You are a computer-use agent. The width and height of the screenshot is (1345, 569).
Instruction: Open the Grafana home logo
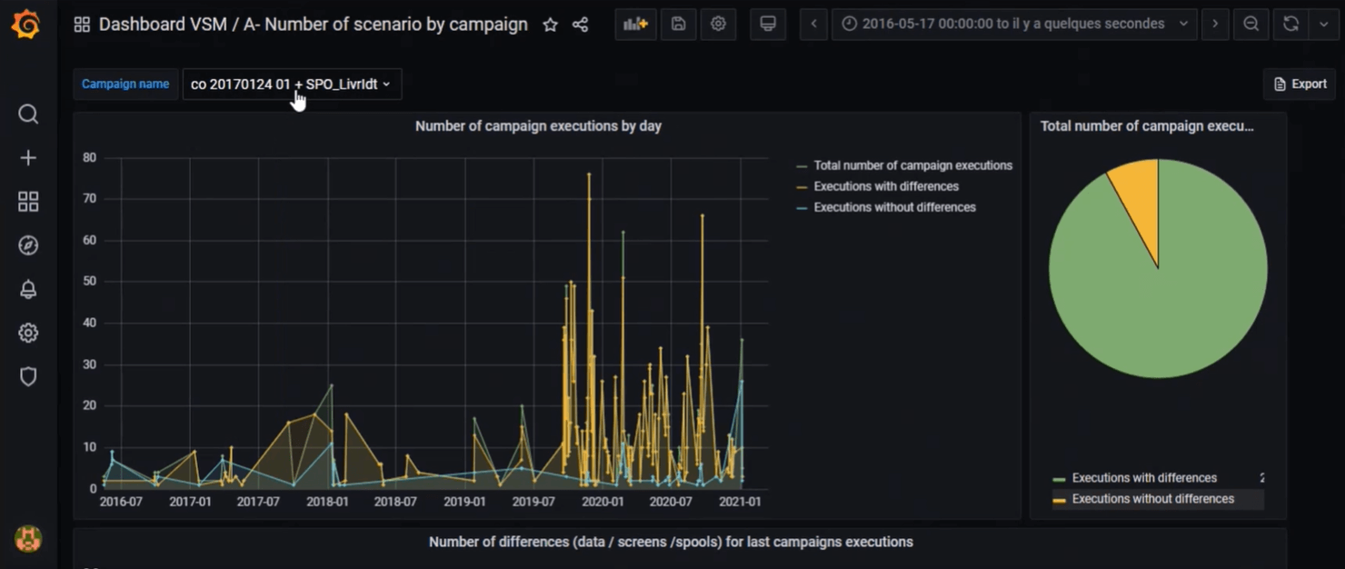point(25,25)
